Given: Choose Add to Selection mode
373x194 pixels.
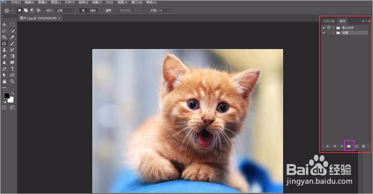Looking at the screenshot, I should tap(26, 10).
